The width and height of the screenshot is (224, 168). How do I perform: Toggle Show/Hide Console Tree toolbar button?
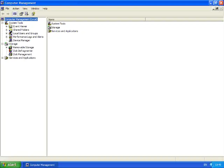(15, 14)
